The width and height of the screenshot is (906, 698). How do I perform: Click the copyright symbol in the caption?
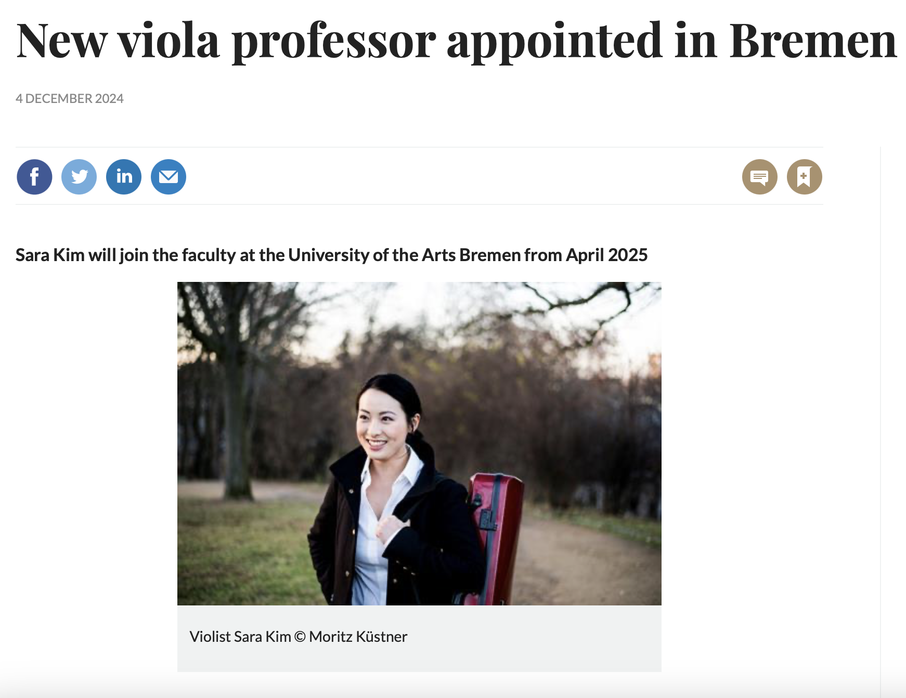[300, 637]
